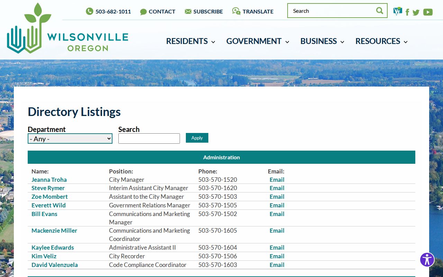
Task: Open the Twitter icon
Action: click(416, 12)
